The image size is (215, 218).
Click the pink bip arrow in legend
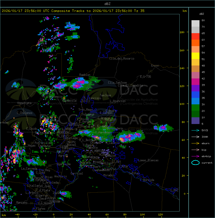(195, 150)
